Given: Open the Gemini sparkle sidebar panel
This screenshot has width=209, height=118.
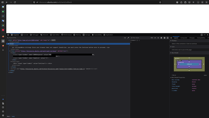Looking at the screenshot, I should (x=3, y=16).
